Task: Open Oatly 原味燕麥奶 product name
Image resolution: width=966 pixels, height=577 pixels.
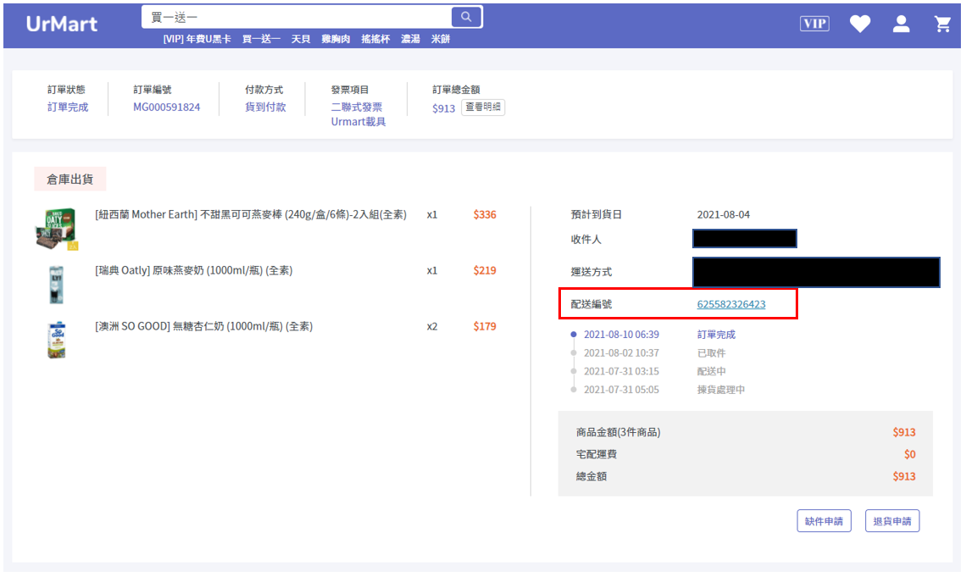Action: (x=193, y=270)
